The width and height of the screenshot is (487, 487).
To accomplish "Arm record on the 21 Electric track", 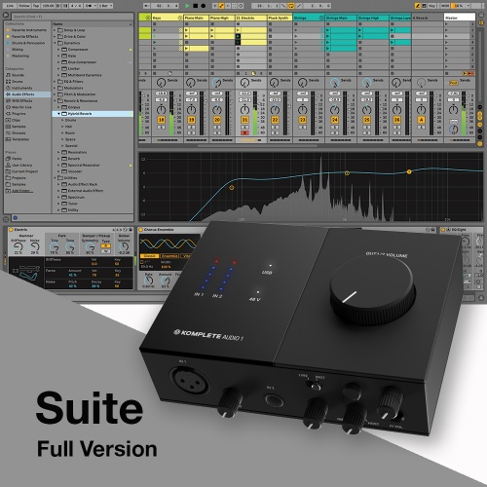I will [244, 133].
